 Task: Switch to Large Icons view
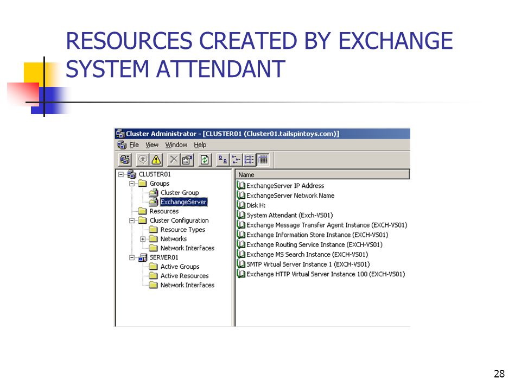[x=223, y=160]
